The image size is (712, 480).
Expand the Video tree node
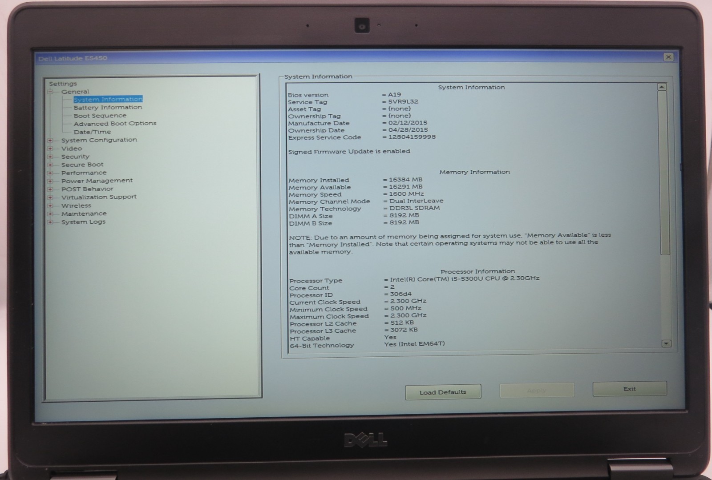tap(50, 149)
